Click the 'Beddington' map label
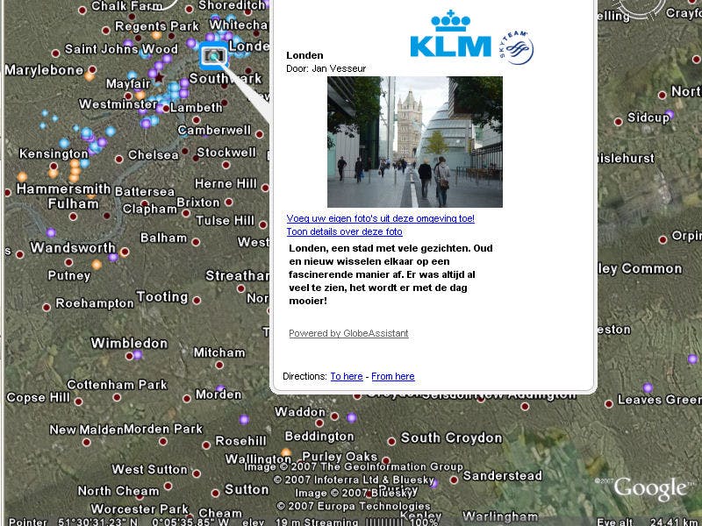This screenshot has width=702, height=526. click(x=319, y=436)
